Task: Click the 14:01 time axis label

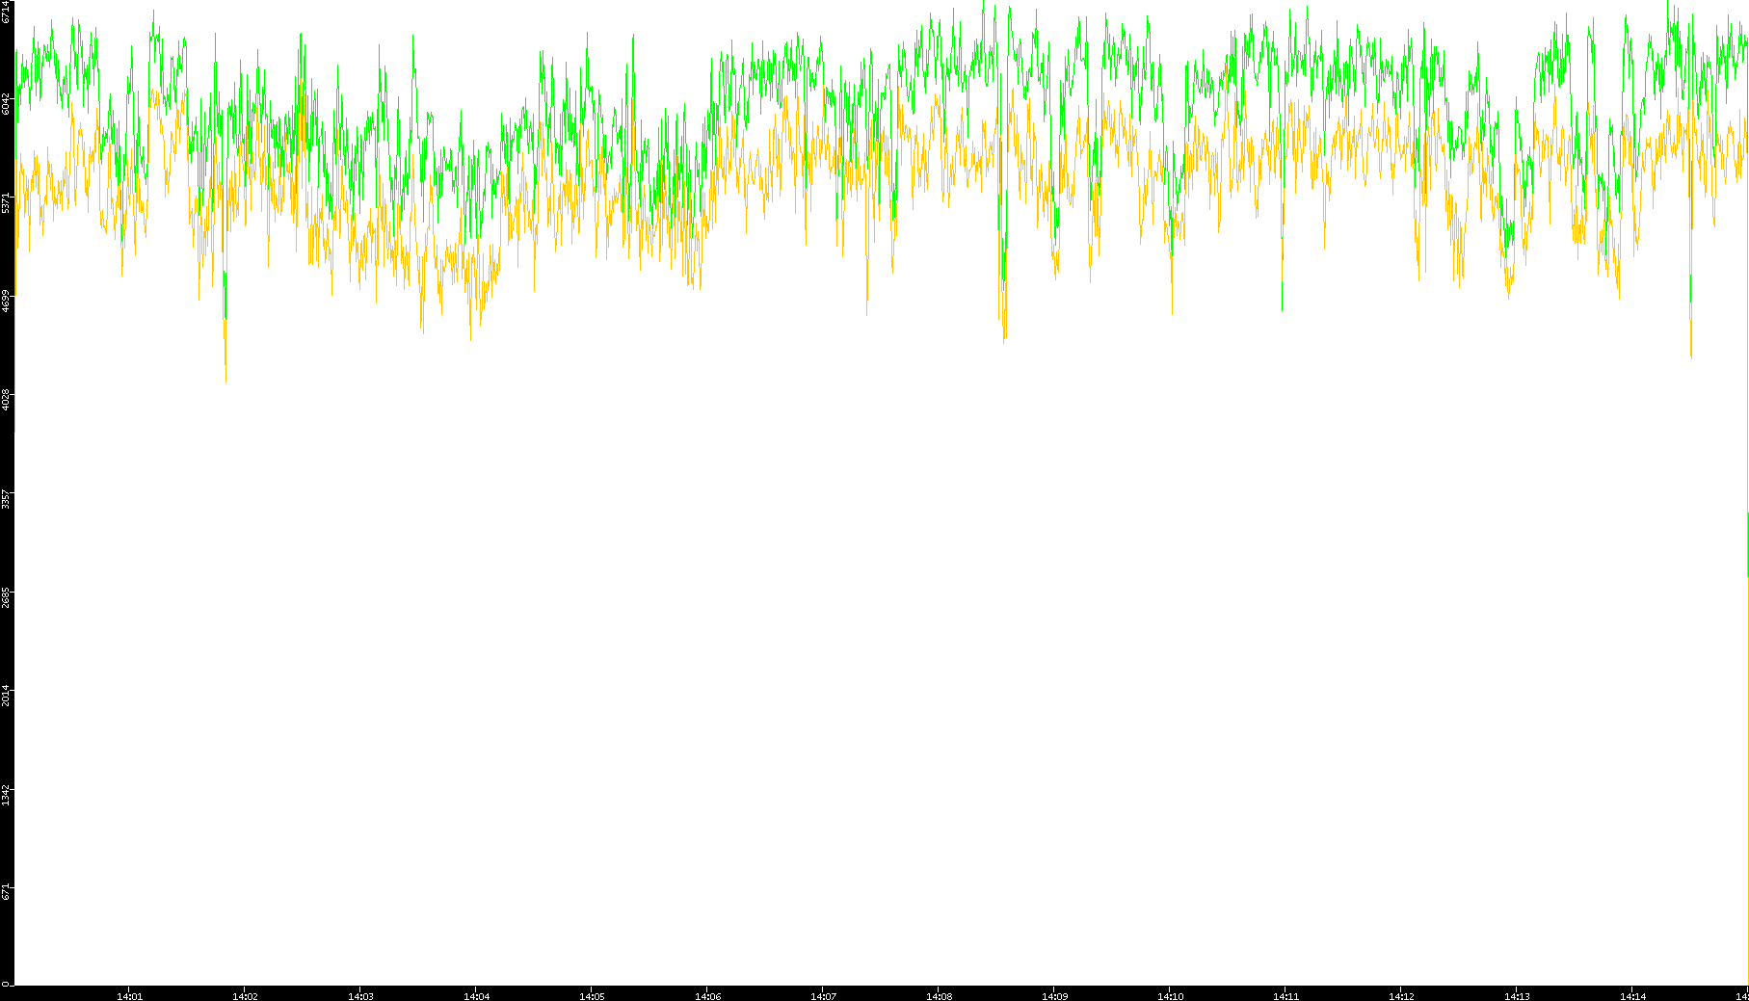Action: point(129,996)
